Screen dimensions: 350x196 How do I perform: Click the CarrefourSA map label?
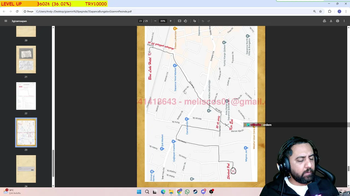187,128
